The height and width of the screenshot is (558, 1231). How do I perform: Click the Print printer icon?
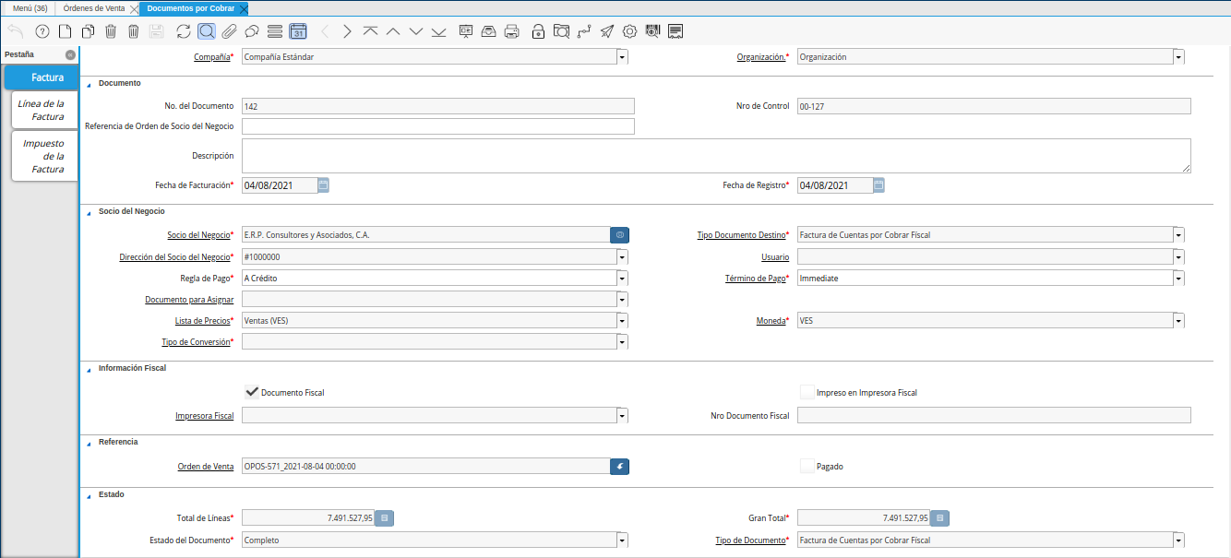coord(512,31)
